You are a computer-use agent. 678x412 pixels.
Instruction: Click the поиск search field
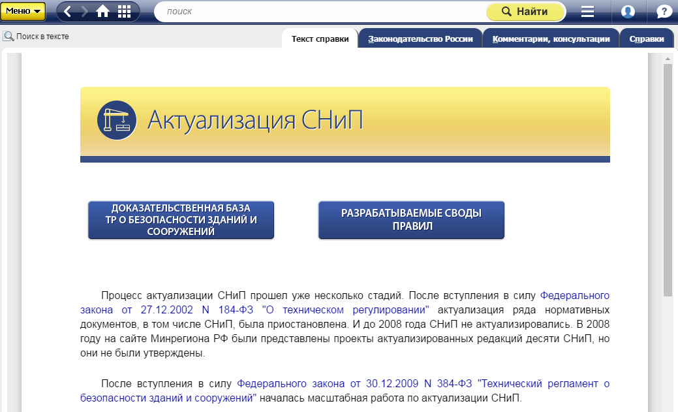coord(320,12)
